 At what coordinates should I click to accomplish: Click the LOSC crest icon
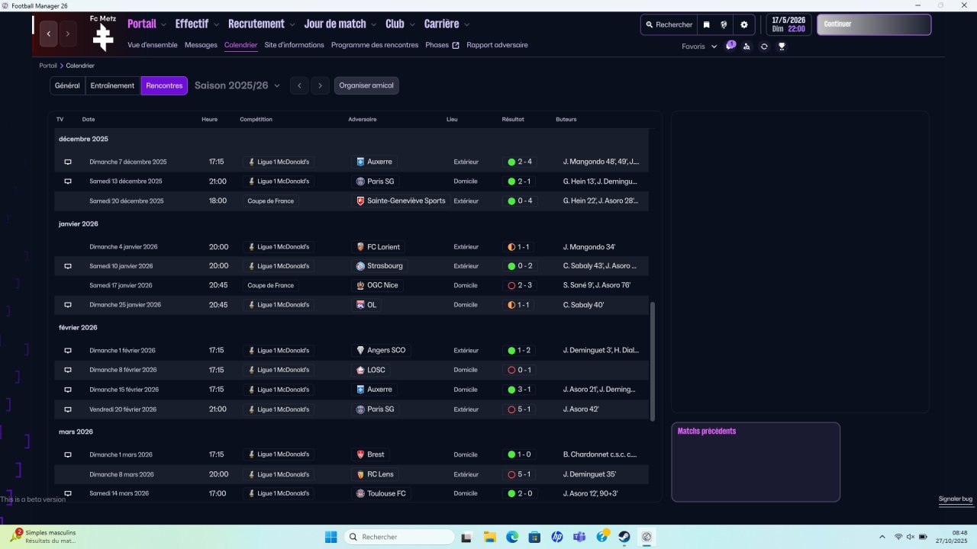(x=360, y=370)
